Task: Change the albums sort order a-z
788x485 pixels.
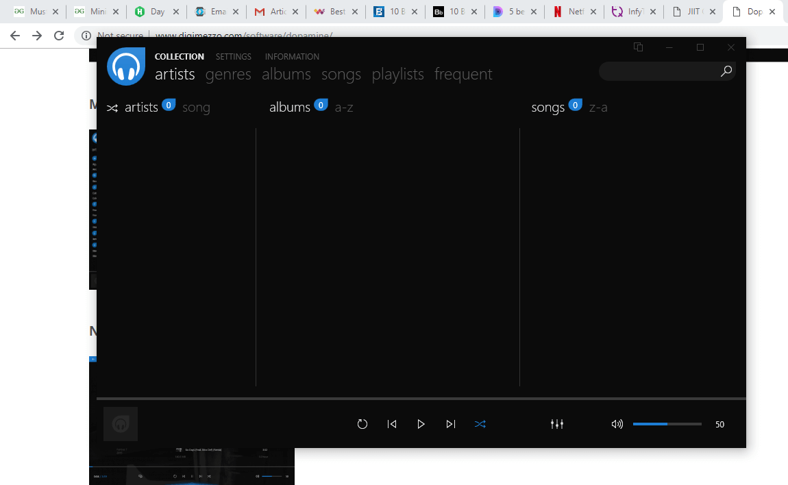Action: pyautogui.click(x=344, y=108)
